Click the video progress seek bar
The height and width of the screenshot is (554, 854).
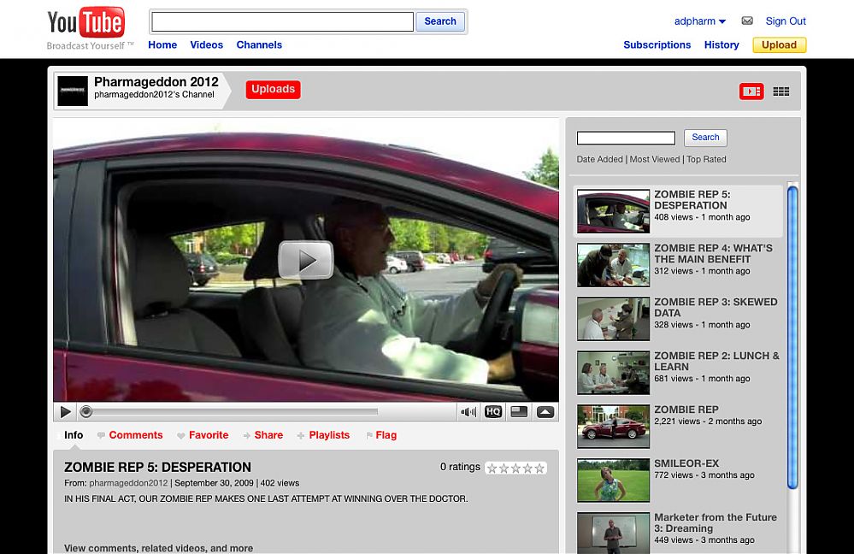(x=233, y=412)
